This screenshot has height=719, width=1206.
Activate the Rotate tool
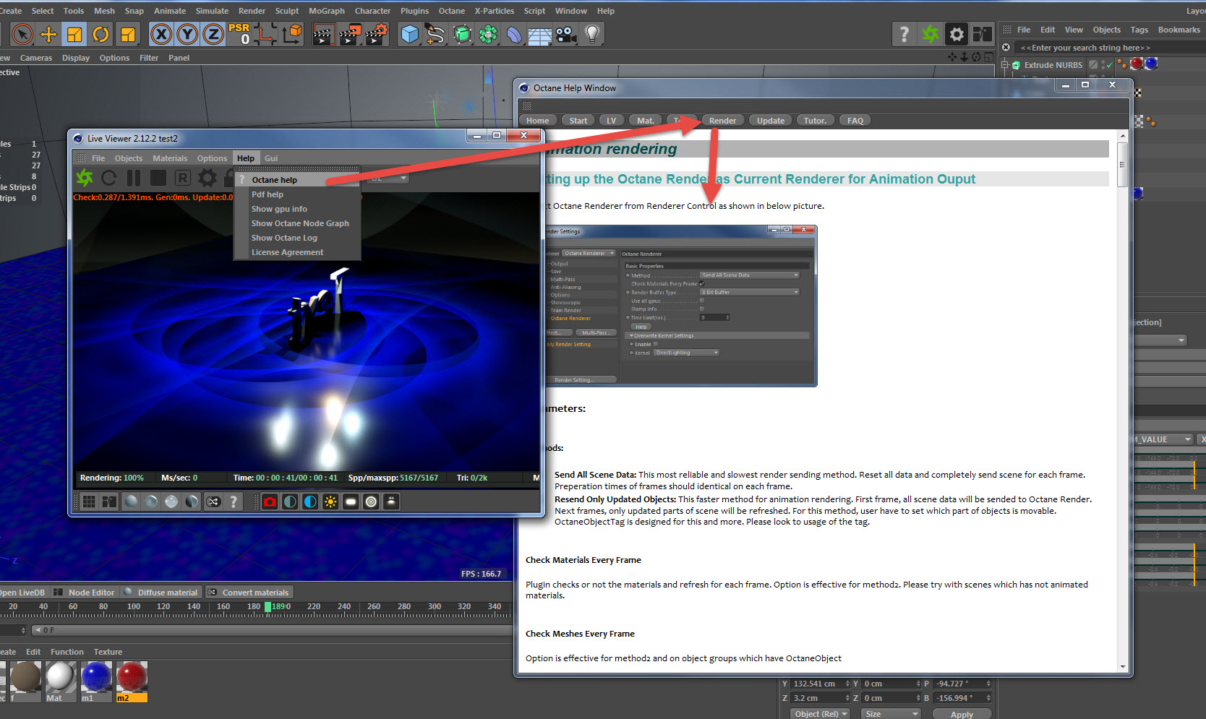[100, 34]
